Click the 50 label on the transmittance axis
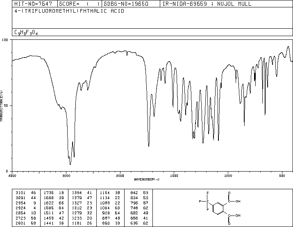This screenshot has height=227, width=293. 6,105
